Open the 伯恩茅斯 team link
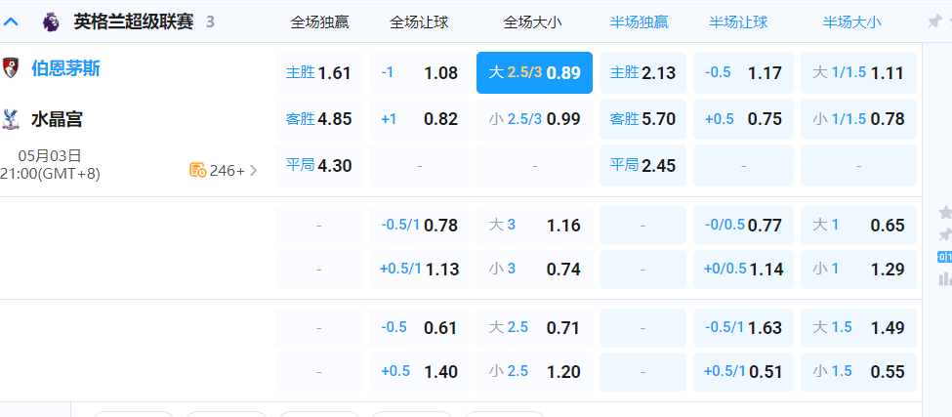The width and height of the screenshot is (952, 417). click(65, 68)
